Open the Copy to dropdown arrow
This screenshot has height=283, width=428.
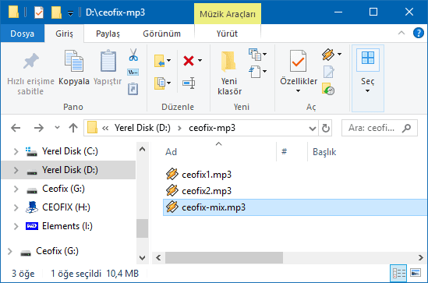(x=169, y=83)
